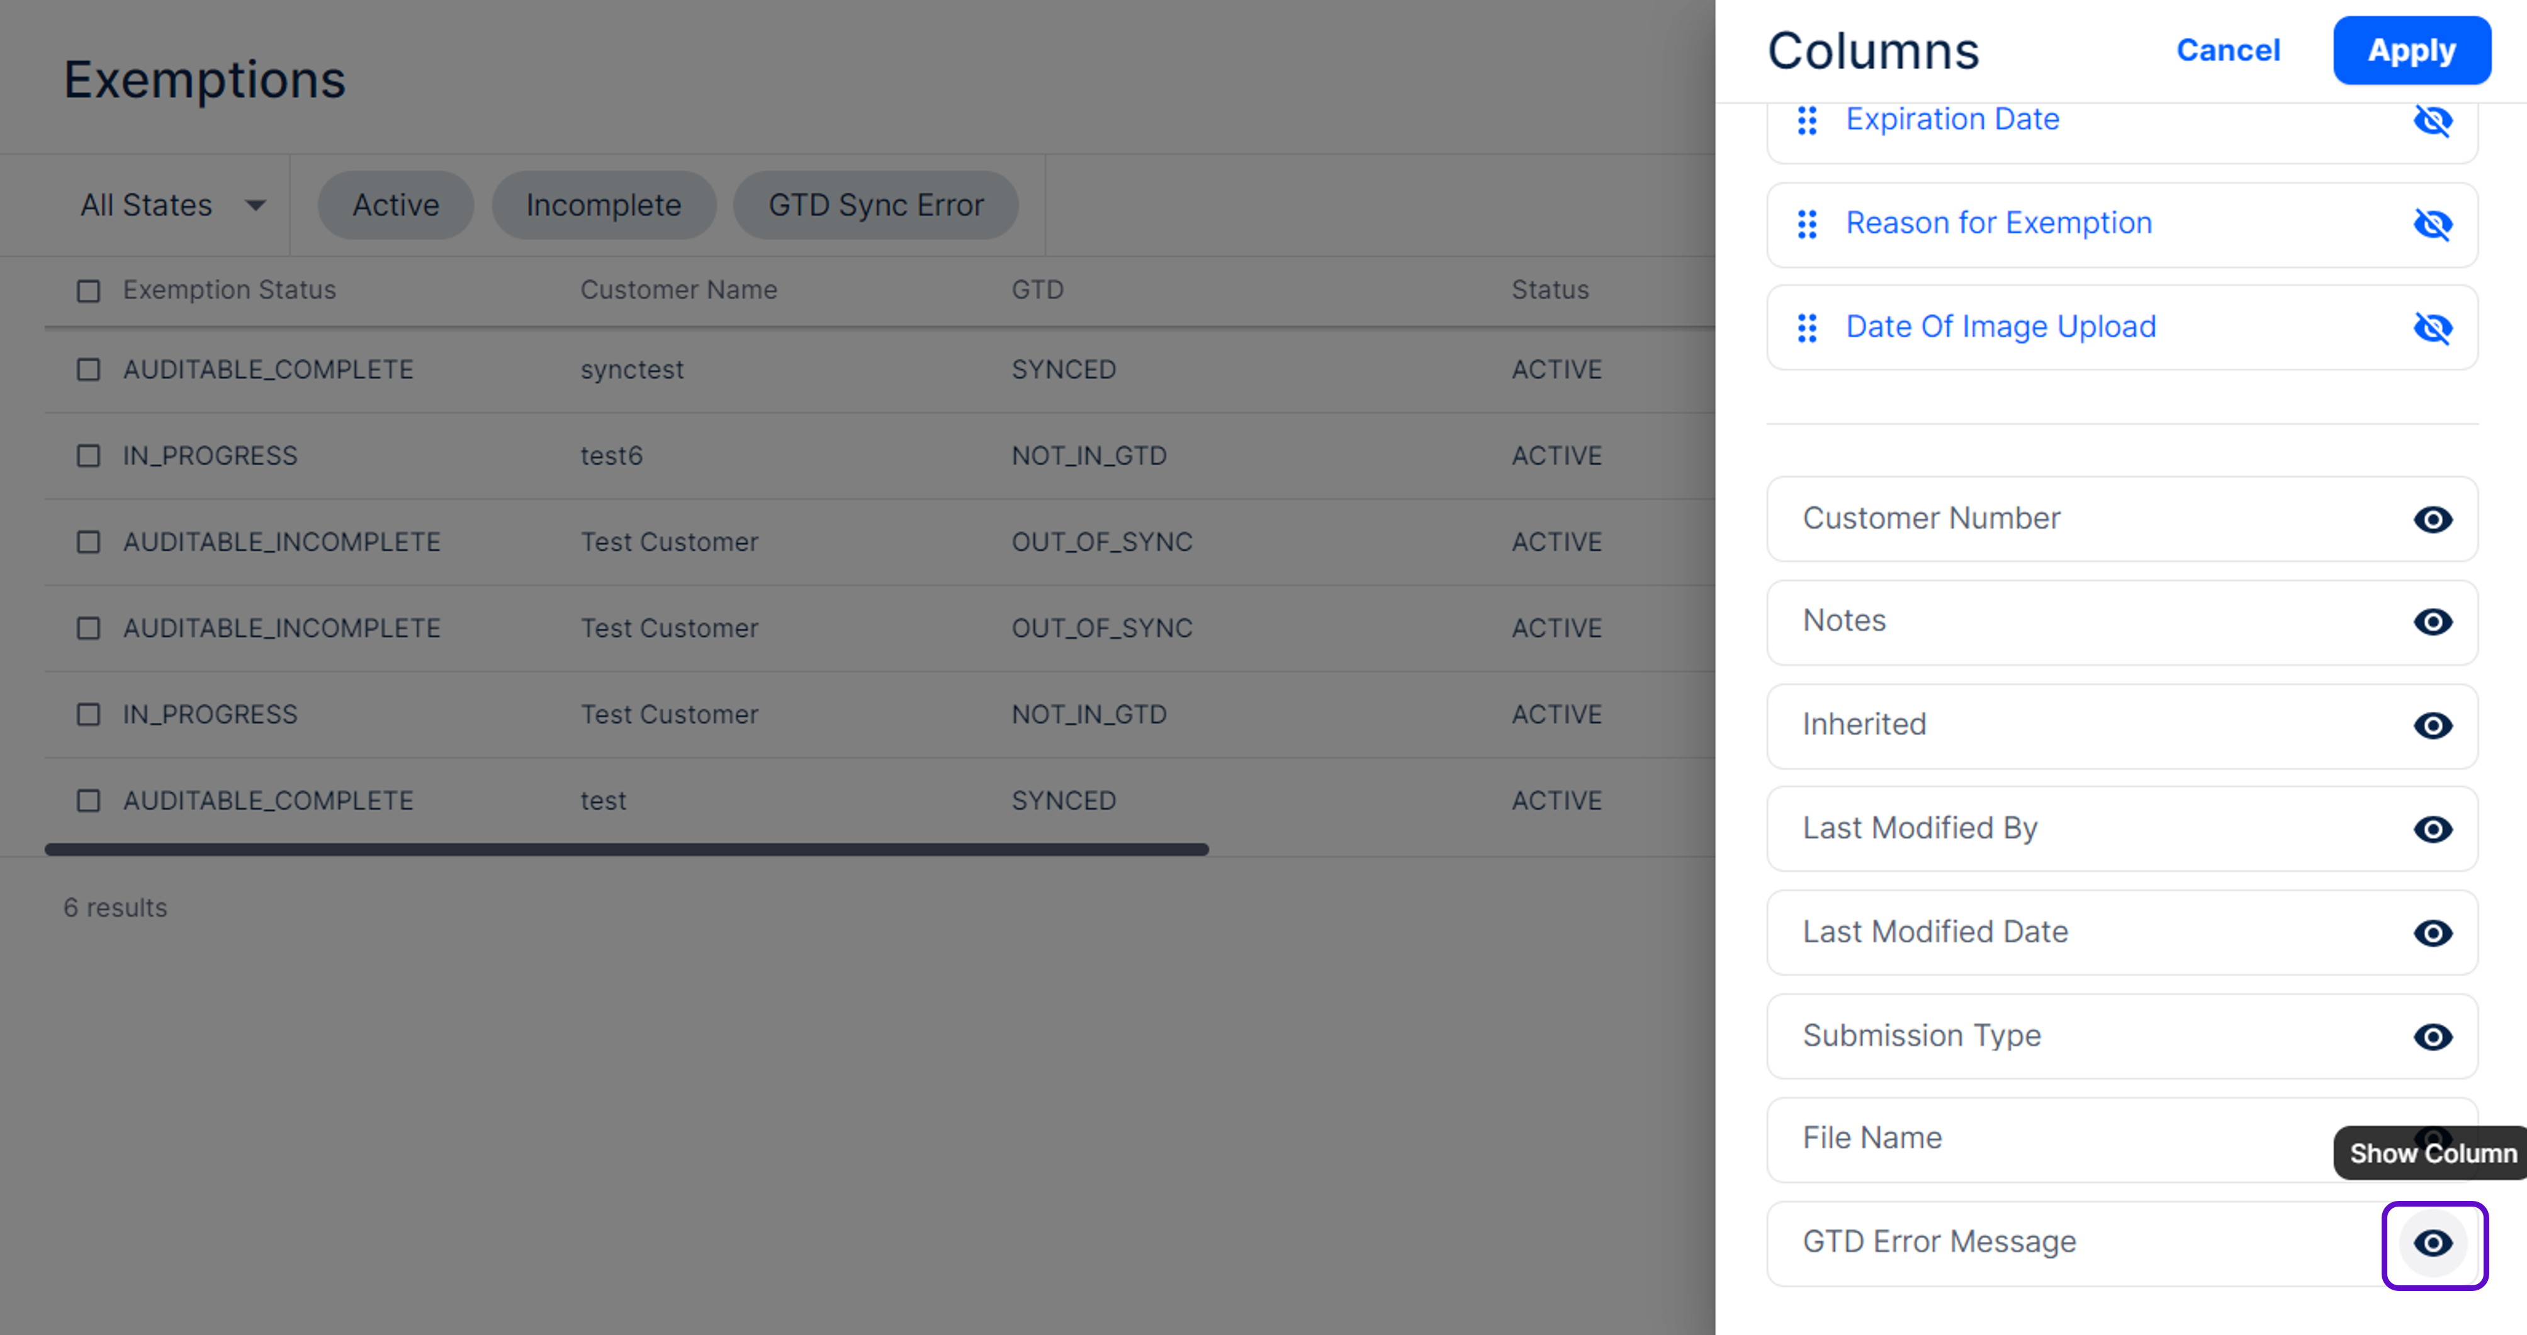Select the GTD Sync Error filter

click(x=875, y=205)
